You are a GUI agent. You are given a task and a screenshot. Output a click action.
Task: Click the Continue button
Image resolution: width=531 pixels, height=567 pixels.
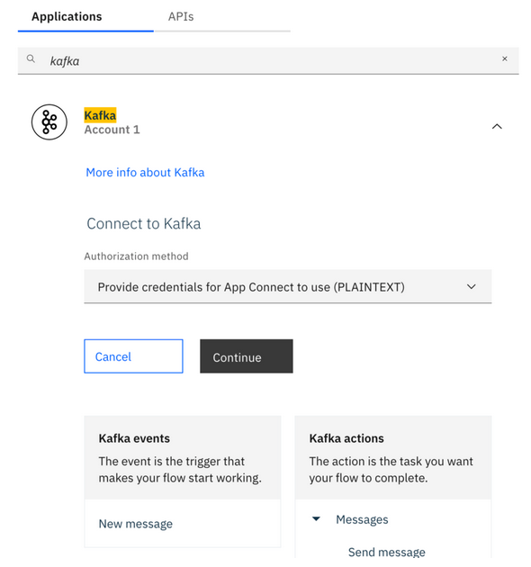[x=247, y=356]
